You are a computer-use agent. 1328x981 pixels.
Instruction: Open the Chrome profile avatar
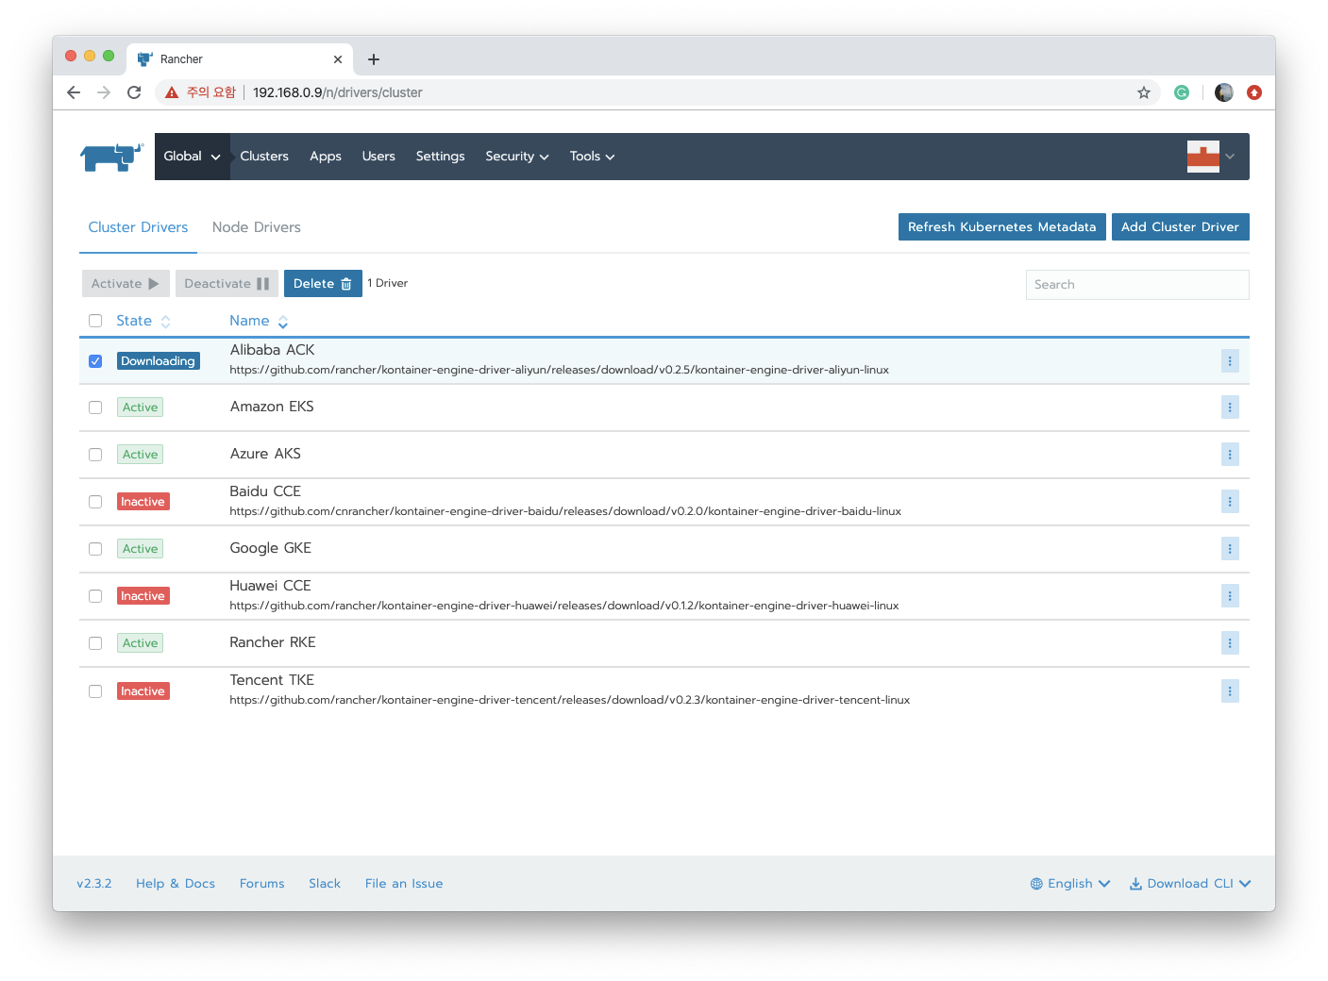pyautogui.click(x=1224, y=92)
